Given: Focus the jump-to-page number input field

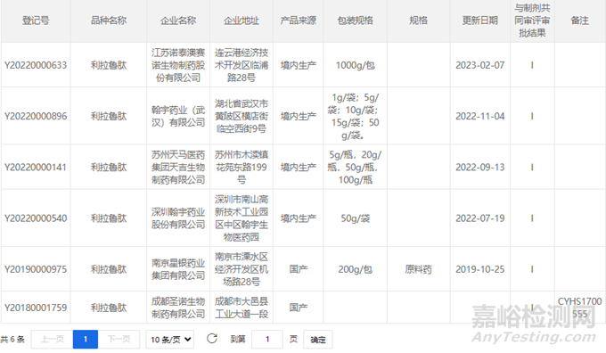Looking at the screenshot, I should 267,340.
